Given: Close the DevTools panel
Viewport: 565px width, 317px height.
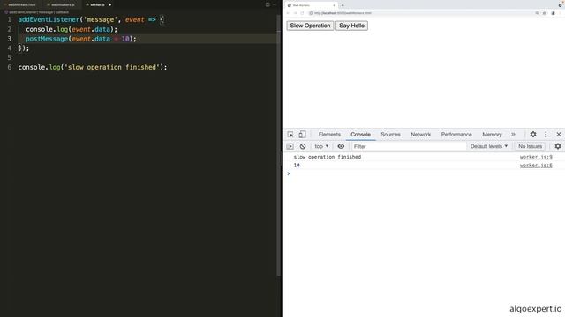Looking at the screenshot, I should [559, 135].
